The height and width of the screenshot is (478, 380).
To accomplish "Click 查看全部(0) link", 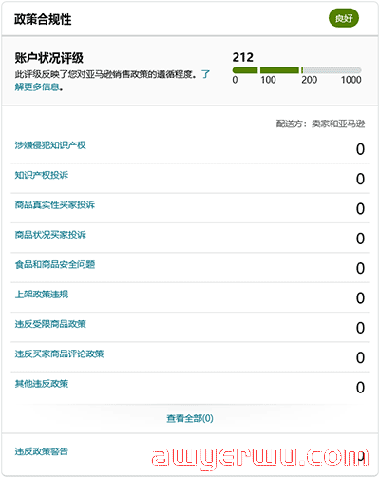I will (190, 418).
